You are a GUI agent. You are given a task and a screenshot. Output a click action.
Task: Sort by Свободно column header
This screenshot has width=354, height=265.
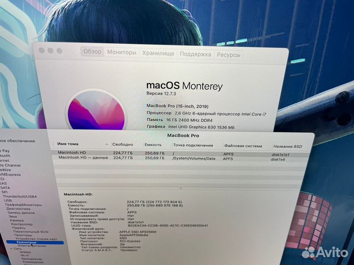122,144
